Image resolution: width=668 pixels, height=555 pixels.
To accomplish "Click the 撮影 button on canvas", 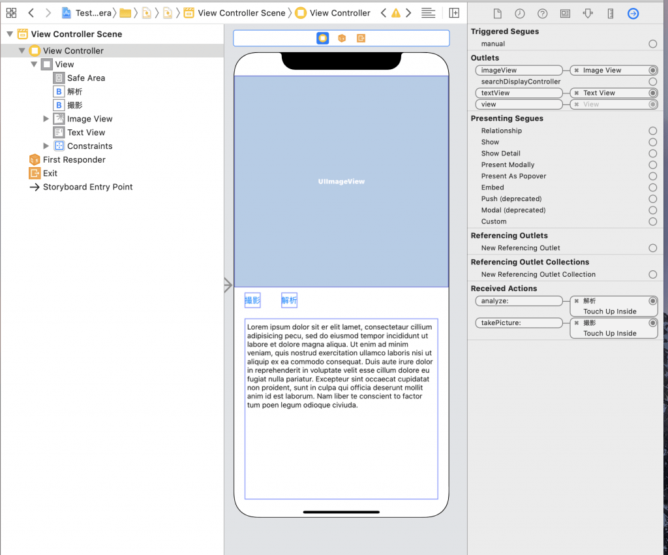I will 252,300.
